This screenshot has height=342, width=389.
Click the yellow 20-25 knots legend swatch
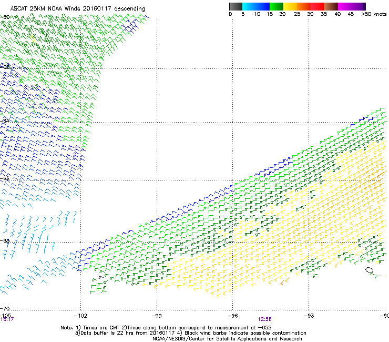290,6
